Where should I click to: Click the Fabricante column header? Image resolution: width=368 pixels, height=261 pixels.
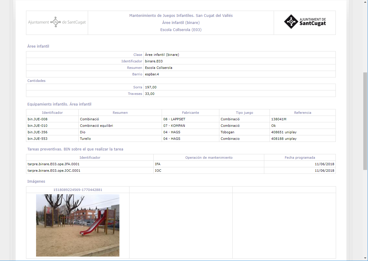tap(190, 113)
